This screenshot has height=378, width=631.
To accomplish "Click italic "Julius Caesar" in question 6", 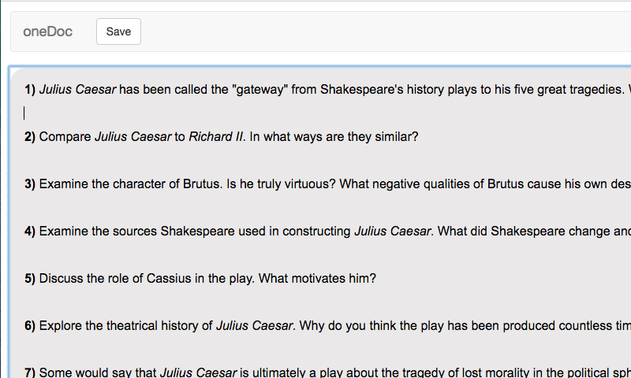I will click(x=254, y=326).
